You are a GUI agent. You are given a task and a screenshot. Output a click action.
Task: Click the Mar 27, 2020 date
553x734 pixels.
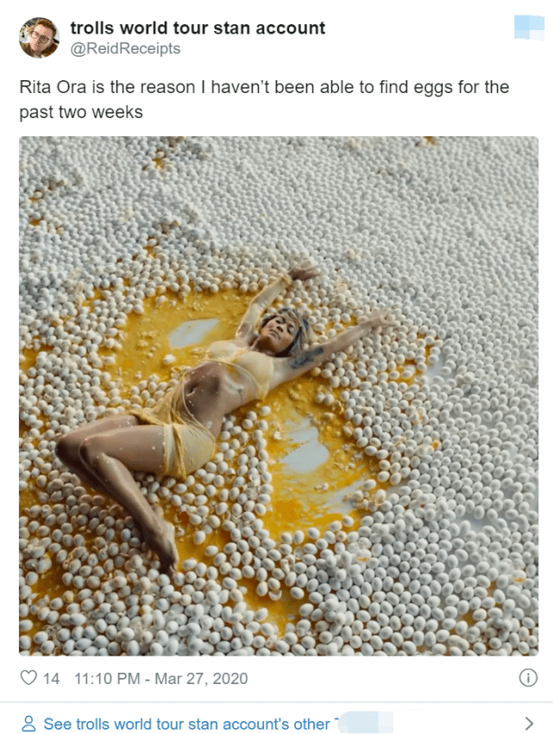pyautogui.click(x=201, y=678)
